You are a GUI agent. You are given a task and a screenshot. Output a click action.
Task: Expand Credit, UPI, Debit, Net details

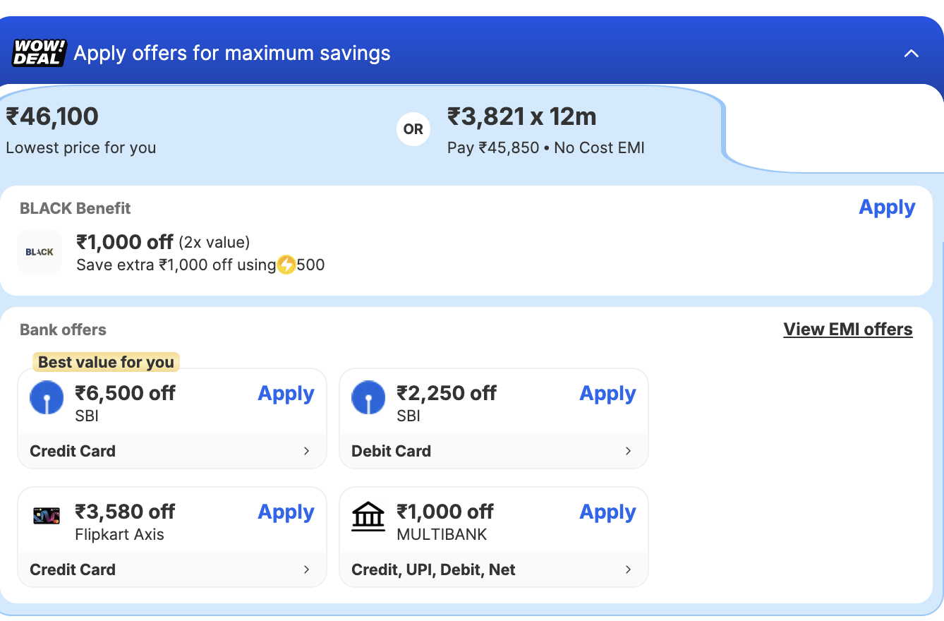point(628,569)
